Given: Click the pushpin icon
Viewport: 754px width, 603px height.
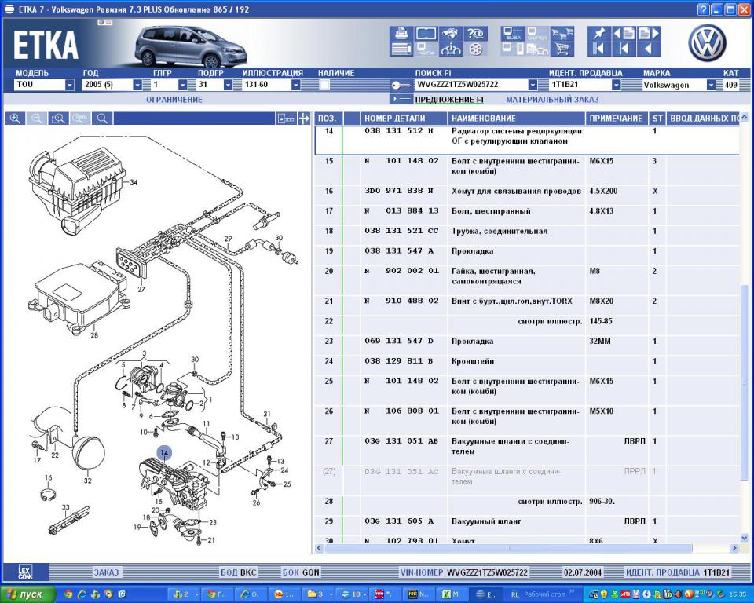Looking at the screenshot, I should [x=598, y=33].
